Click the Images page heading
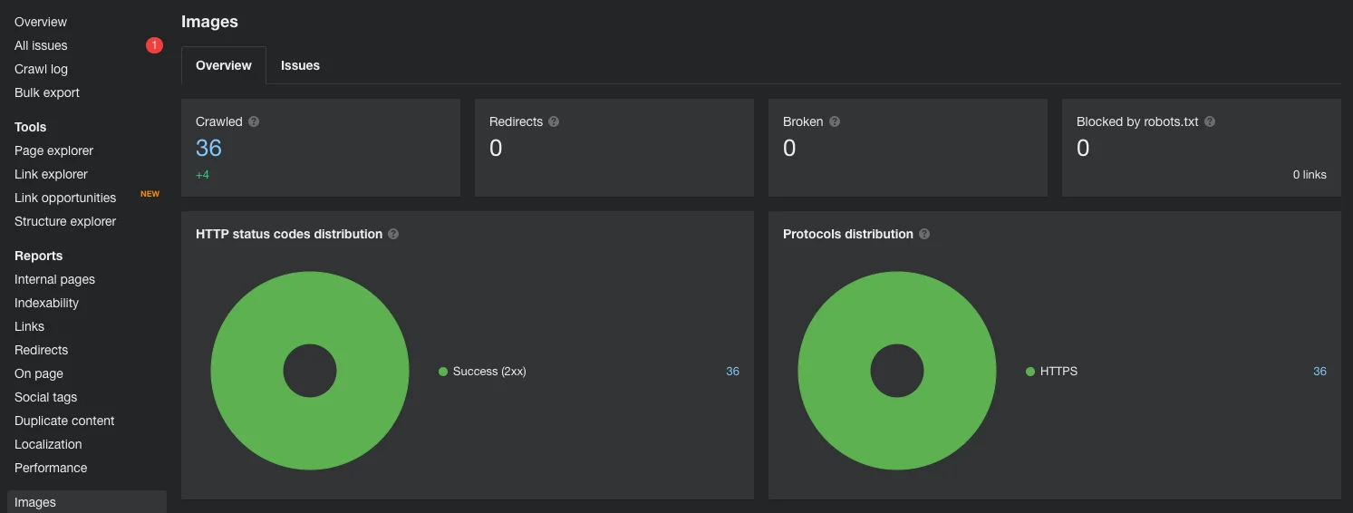1353x513 pixels. (x=209, y=22)
